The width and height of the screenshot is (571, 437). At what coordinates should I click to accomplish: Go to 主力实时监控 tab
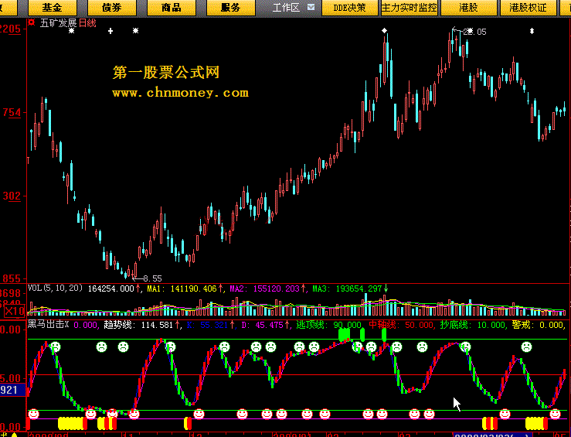coord(410,8)
